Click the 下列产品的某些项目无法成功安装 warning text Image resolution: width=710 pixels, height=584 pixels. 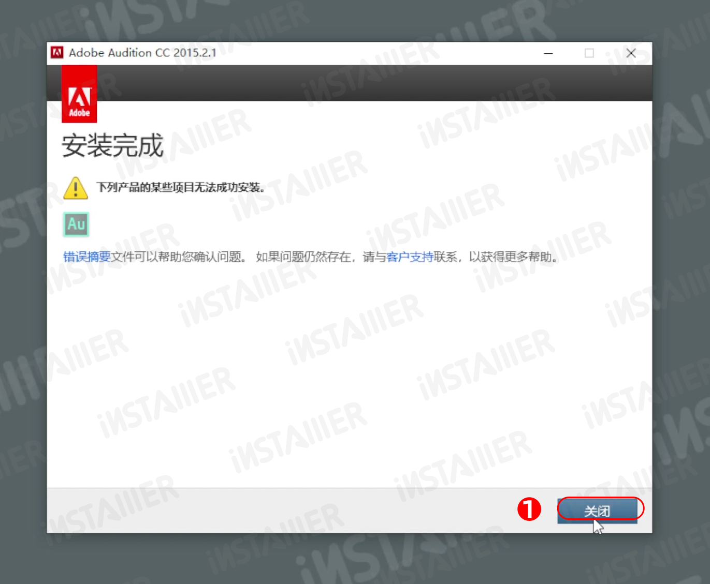181,187
